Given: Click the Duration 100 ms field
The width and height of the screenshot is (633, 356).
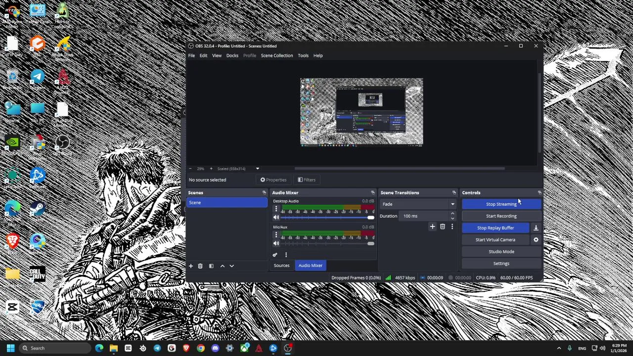Looking at the screenshot, I should coord(424,216).
